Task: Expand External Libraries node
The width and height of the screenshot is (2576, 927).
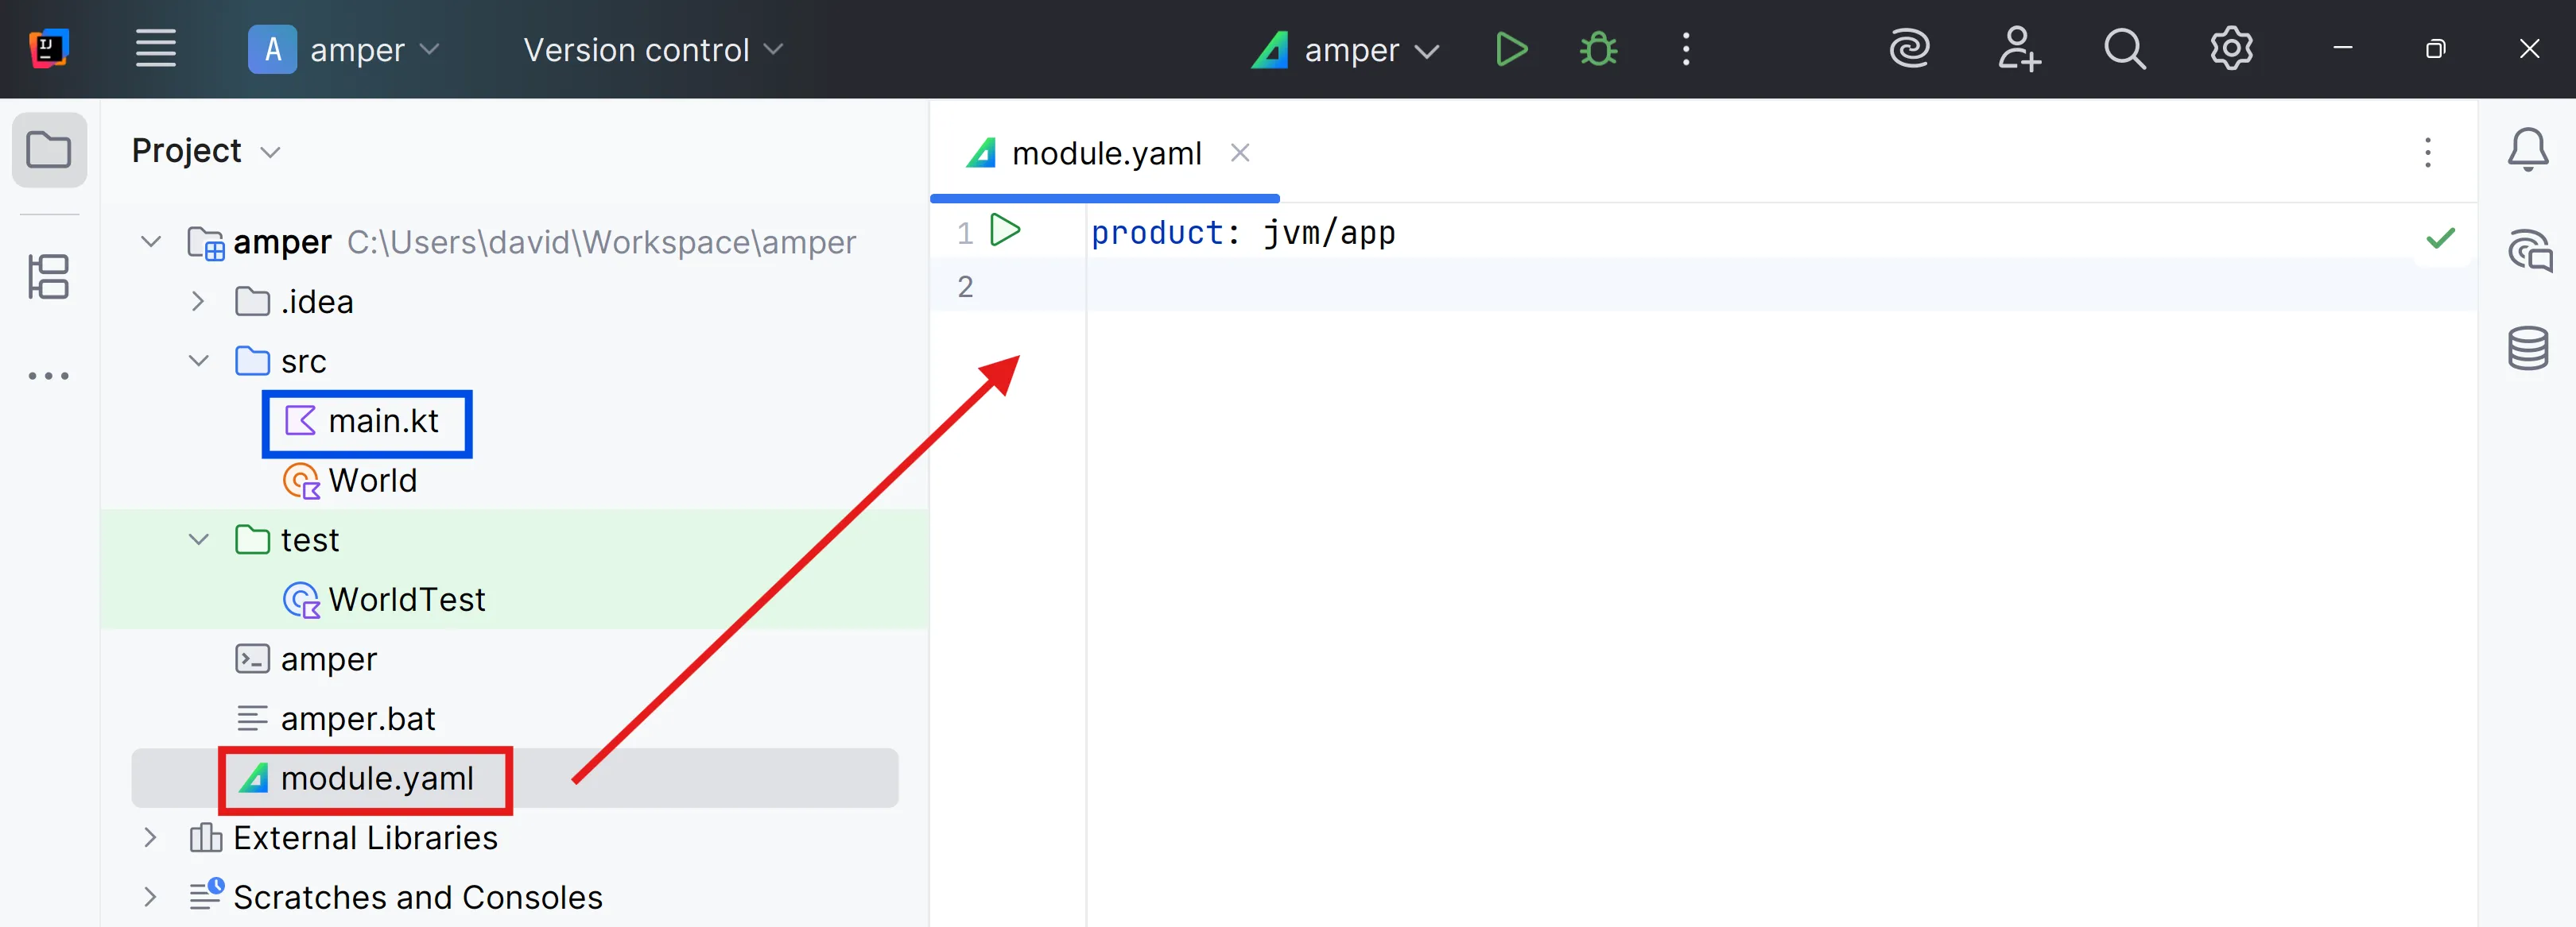Action: coord(150,837)
